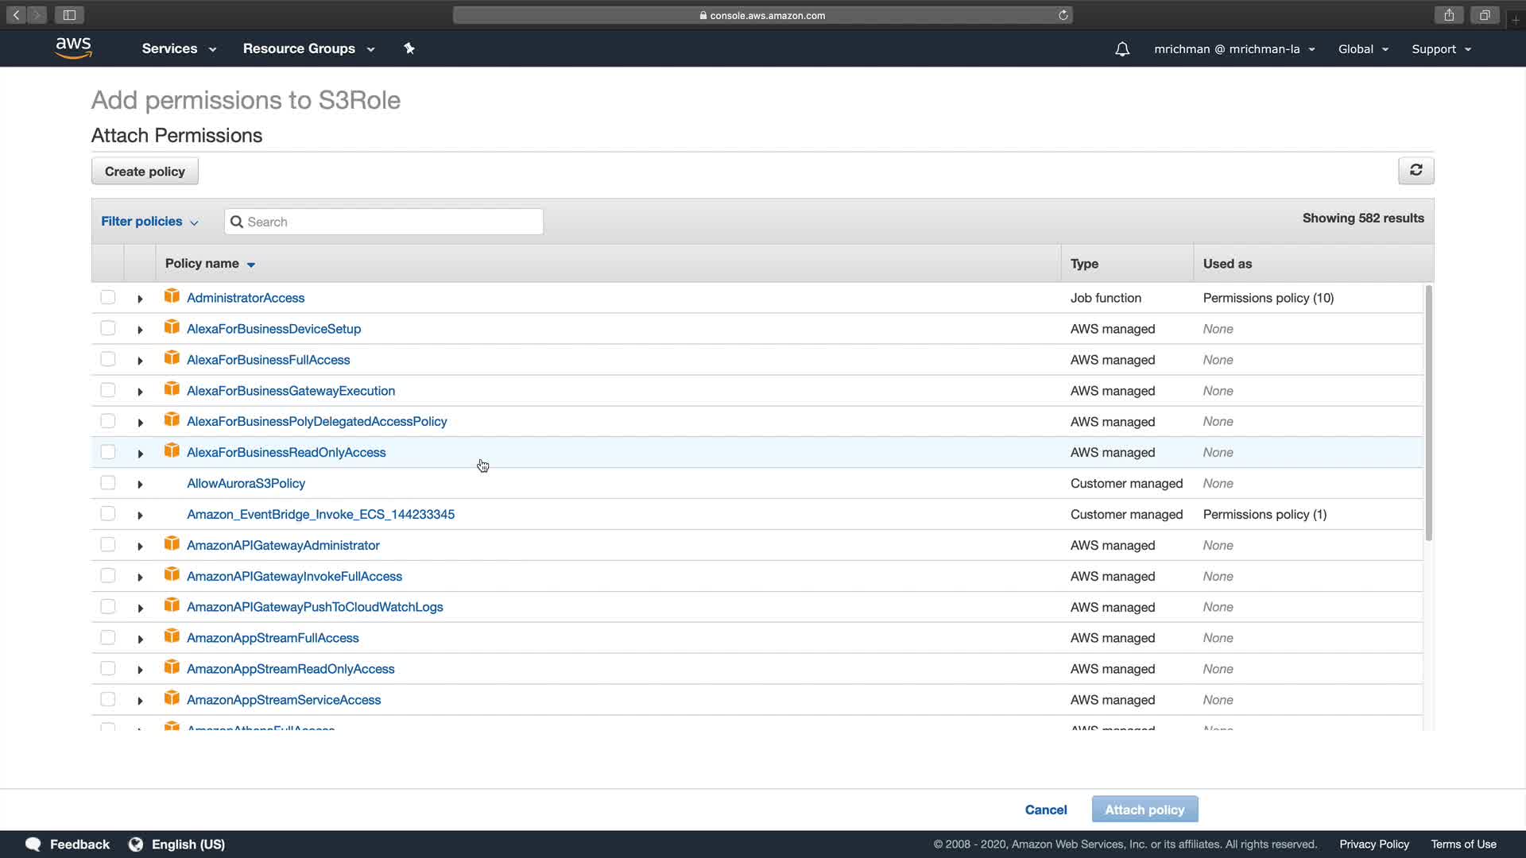Click the AWS logo home icon
1526x858 pixels.
pos(74,48)
